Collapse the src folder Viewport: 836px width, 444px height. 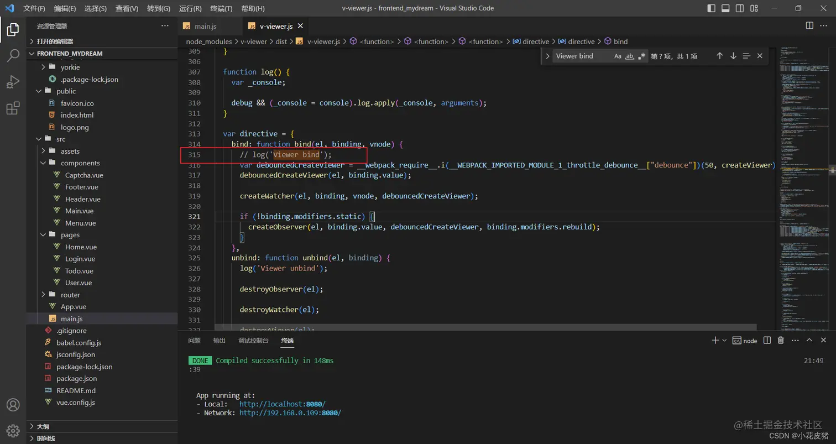pos(102,139)
